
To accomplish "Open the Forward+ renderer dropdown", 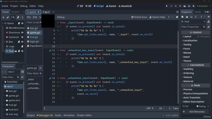I will [204, 6].
